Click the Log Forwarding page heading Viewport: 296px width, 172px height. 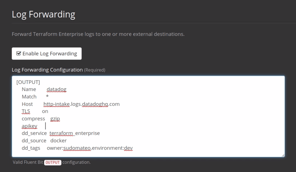(44, 14)
